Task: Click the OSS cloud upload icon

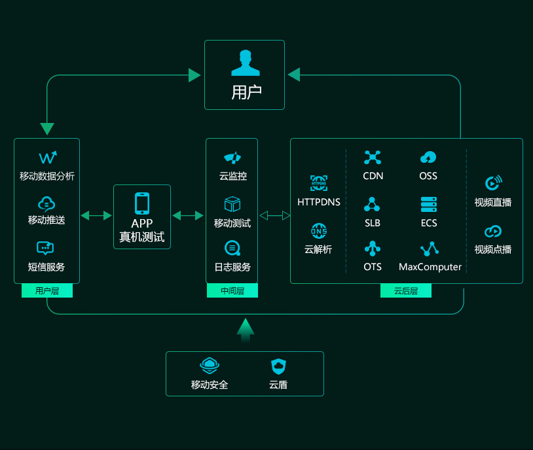Action: 428,157
